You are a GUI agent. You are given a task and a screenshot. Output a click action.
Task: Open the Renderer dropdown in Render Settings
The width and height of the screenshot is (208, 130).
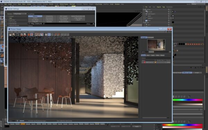tap(20, 14)
